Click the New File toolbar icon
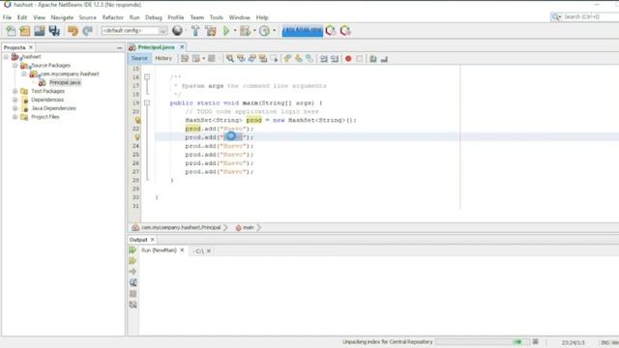Screen dimensions: 619x348 [x=11, y=31]
